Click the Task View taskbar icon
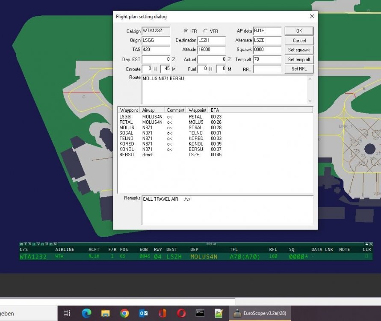Viewport: 381px width, 321px height. pos(67,313)
